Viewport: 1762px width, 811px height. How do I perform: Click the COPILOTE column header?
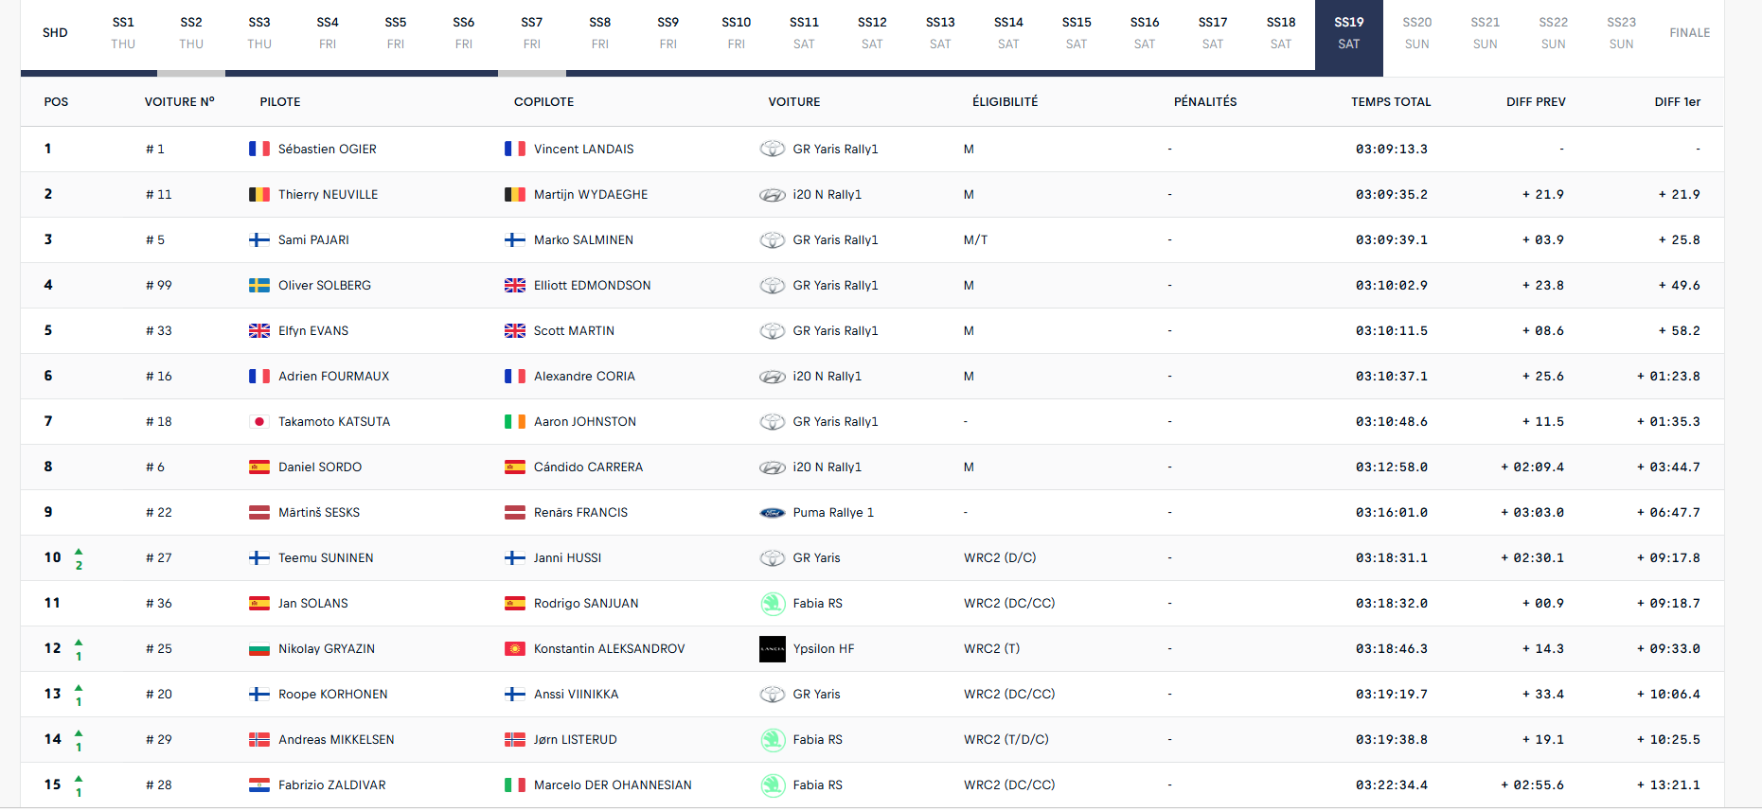click(544, 102)
